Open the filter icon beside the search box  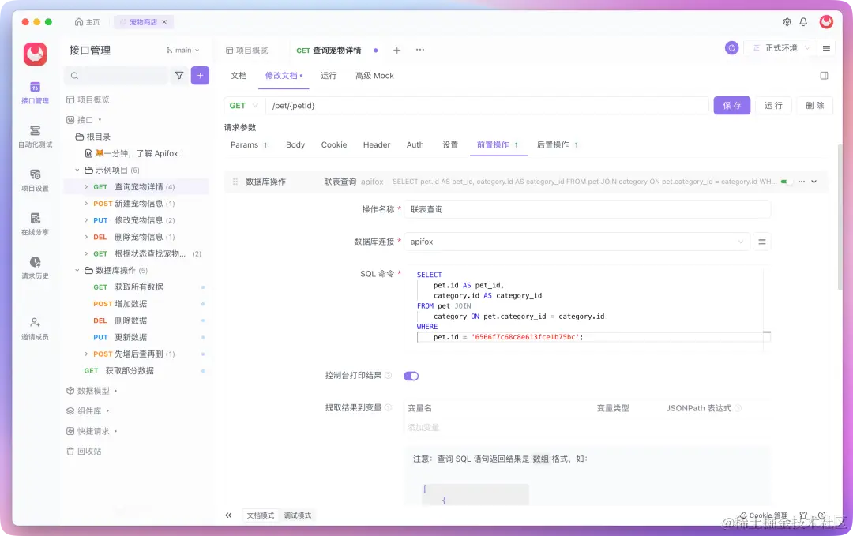(x=179, y=75)
